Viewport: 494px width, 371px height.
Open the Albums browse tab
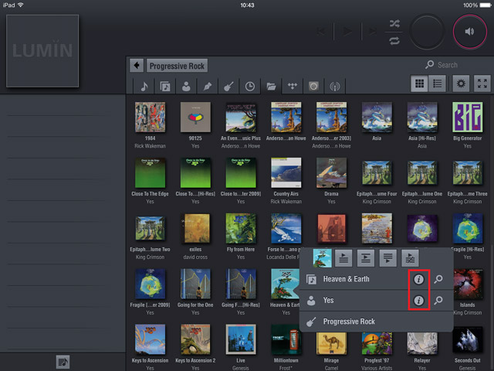[x=164, y=86]
